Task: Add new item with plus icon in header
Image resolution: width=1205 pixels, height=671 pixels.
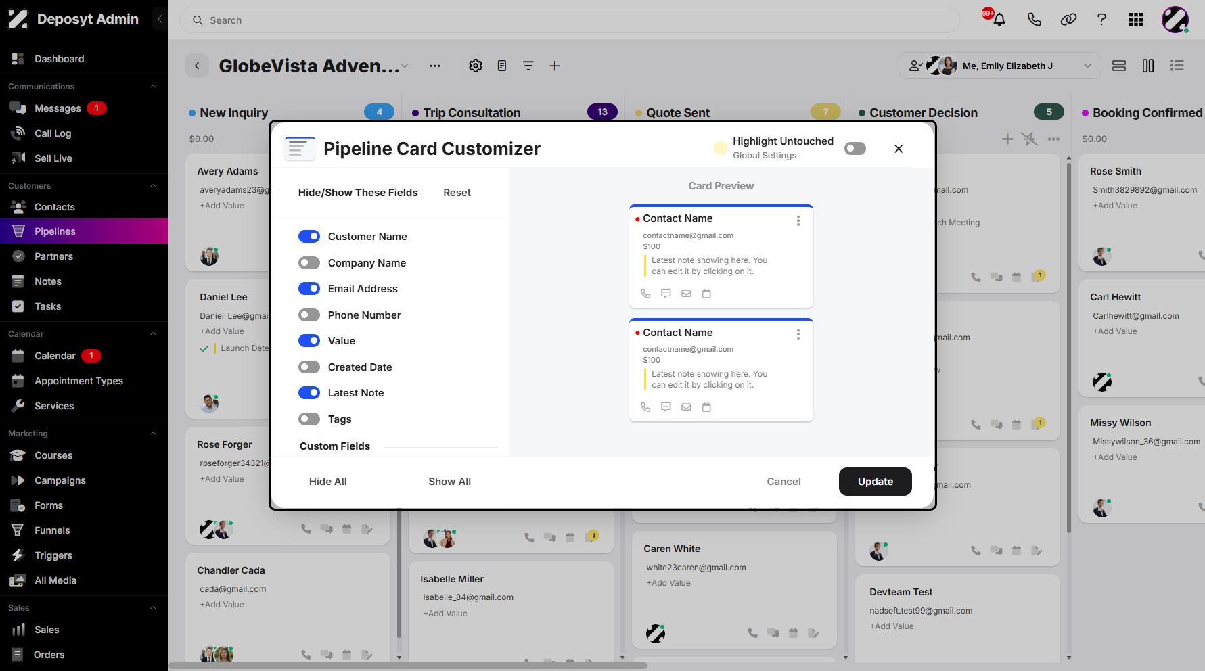Action: (x=554, y=66)
